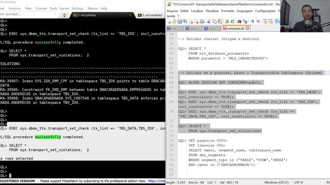Click the Zoom Out magnifier icon
The image size is (330, 185).
pos(258,22)
